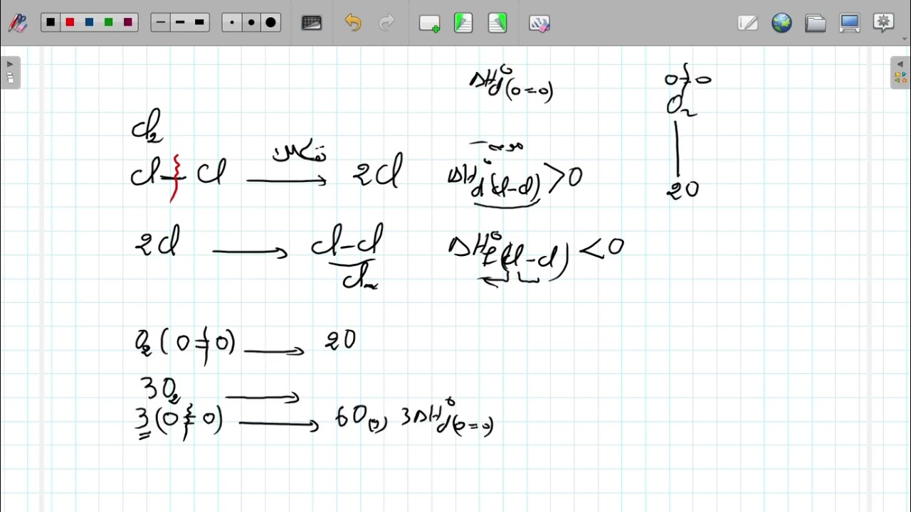Image resolution: width=911 pixels, height=512 pixels.
Task: Open the background grid options
Action: click(x=312, y=23)
